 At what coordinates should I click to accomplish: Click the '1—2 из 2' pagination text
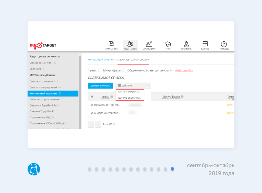coord(109,124)
